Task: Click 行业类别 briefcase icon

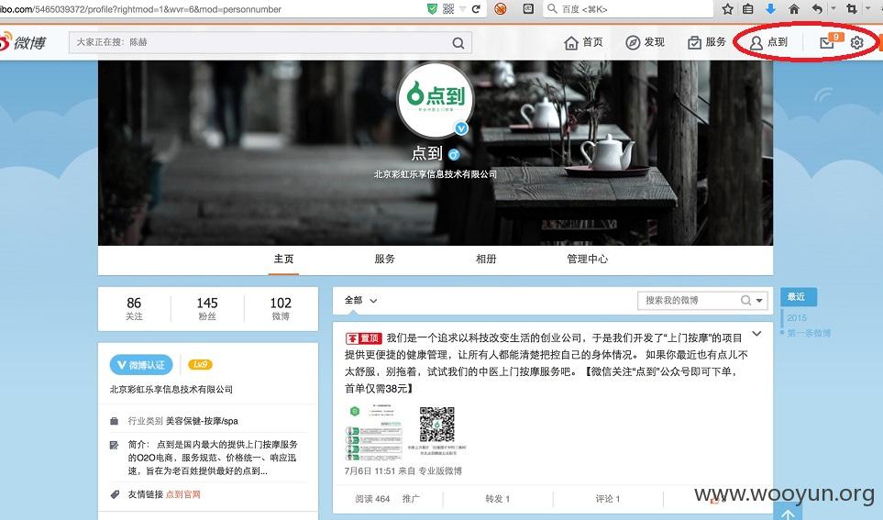Action: click(x=115, y=421)
